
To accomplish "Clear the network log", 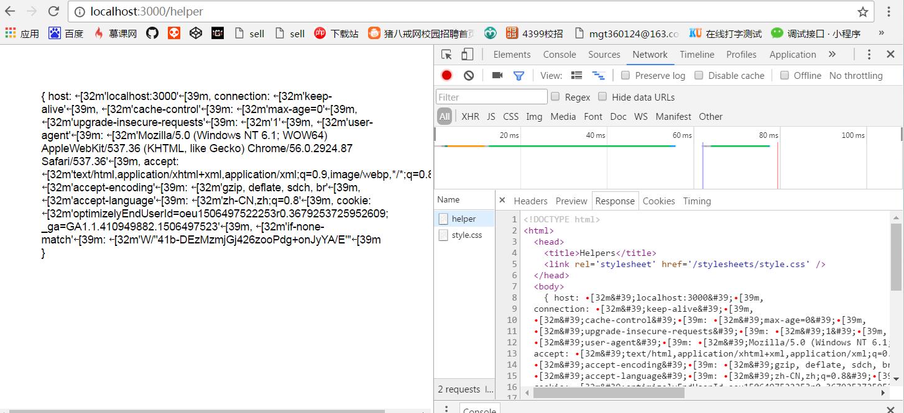I will [x=469, y=75].
